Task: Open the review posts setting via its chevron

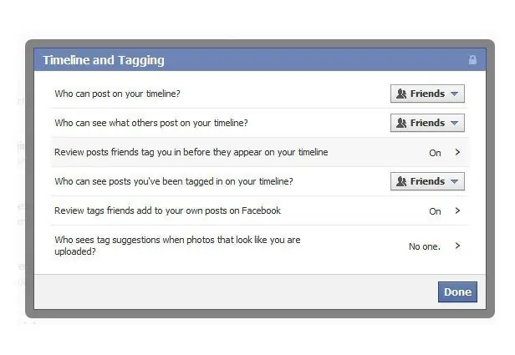Action: pos(457,153)
